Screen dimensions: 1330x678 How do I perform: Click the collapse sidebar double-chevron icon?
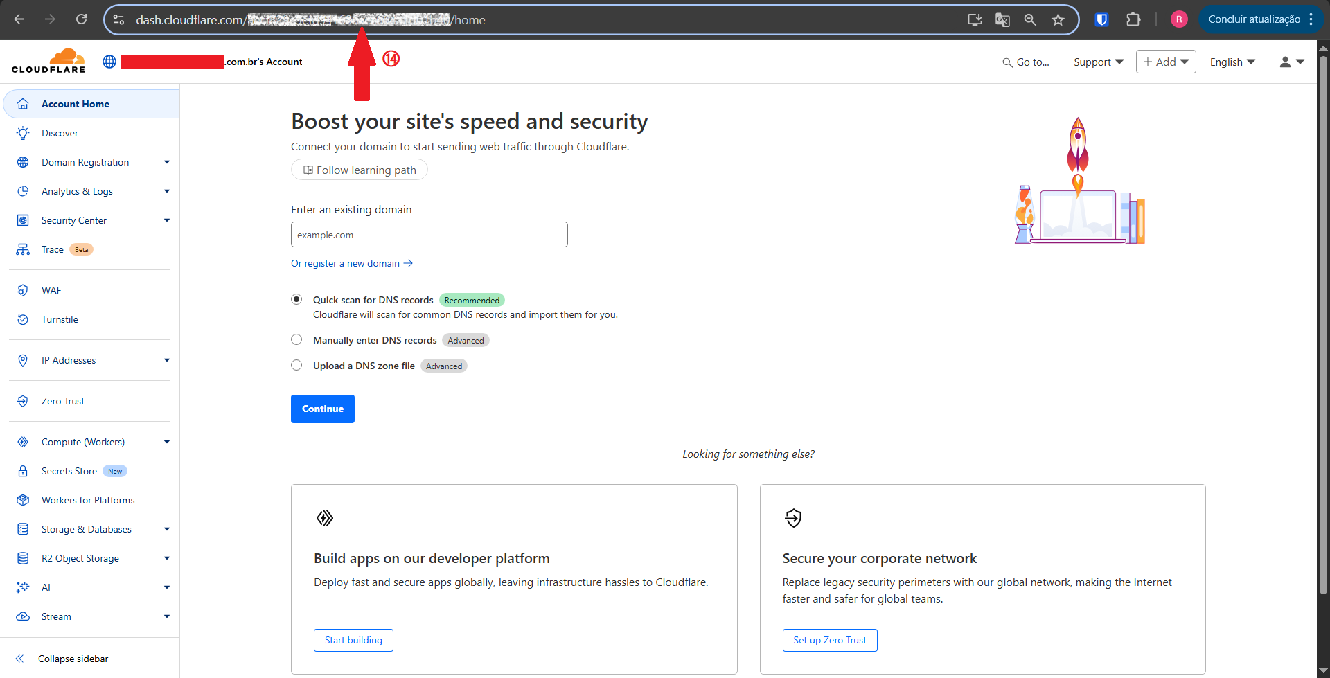pos(19,659)
